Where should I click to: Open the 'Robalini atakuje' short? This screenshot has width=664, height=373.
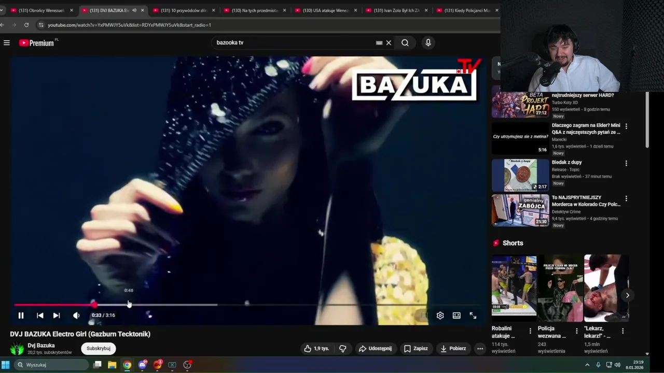pyautogui.click(x=514, y=288)
